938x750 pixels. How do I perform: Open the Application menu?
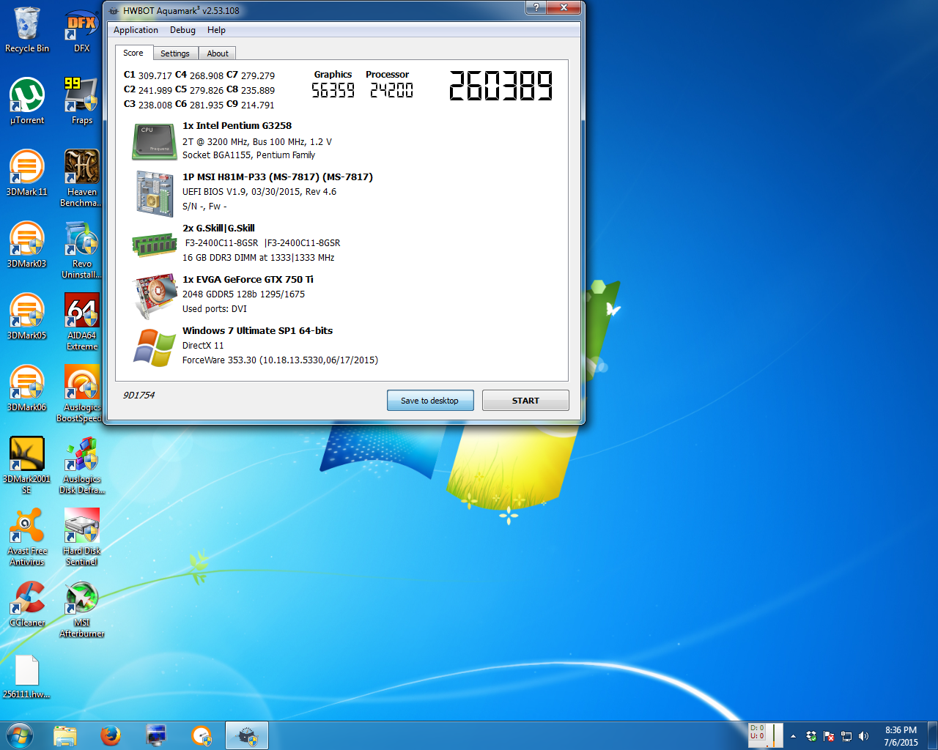[136, 30]
